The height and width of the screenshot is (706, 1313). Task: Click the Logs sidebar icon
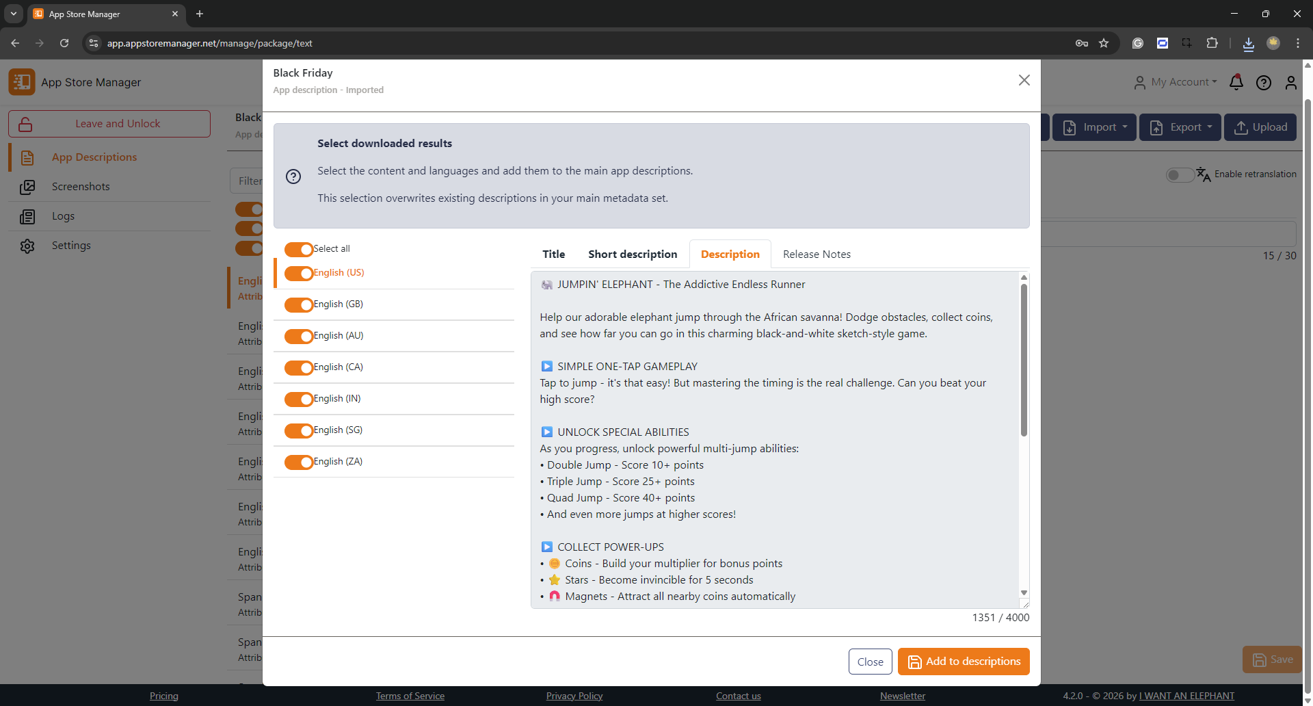point(27,217)
